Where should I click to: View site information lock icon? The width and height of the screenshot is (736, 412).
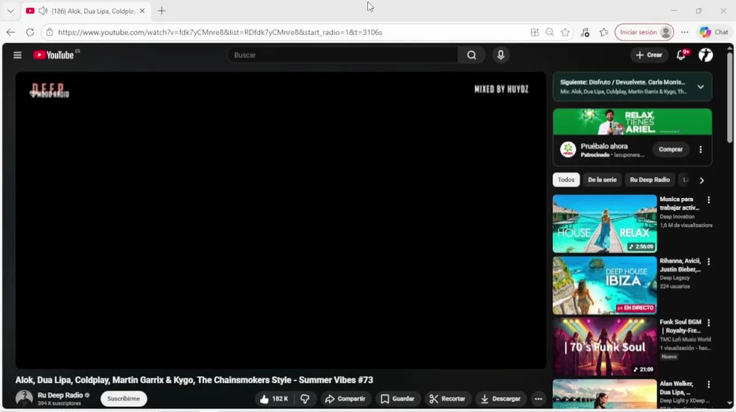49,32
